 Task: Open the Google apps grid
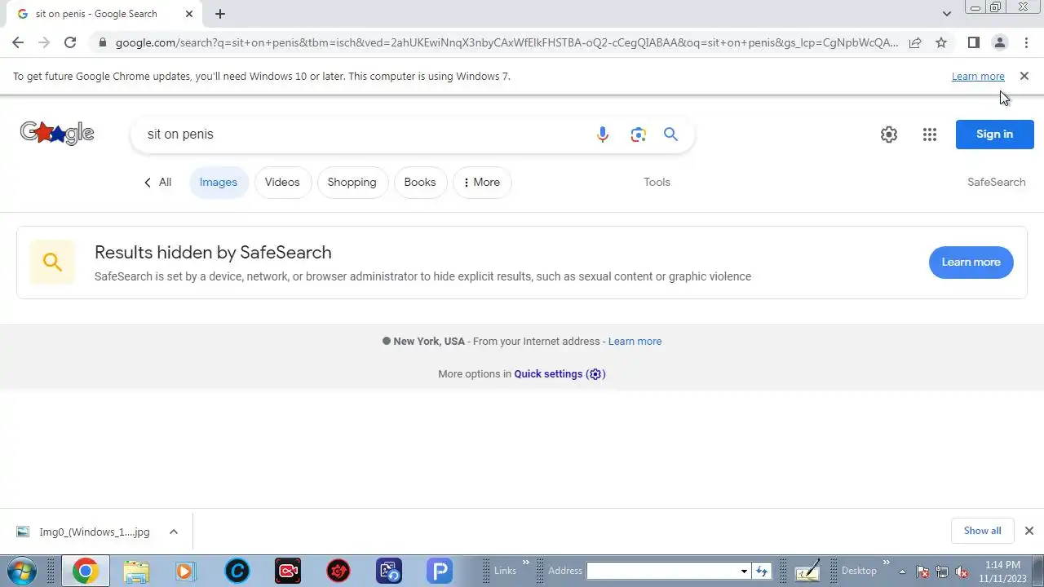pos(930,135)
